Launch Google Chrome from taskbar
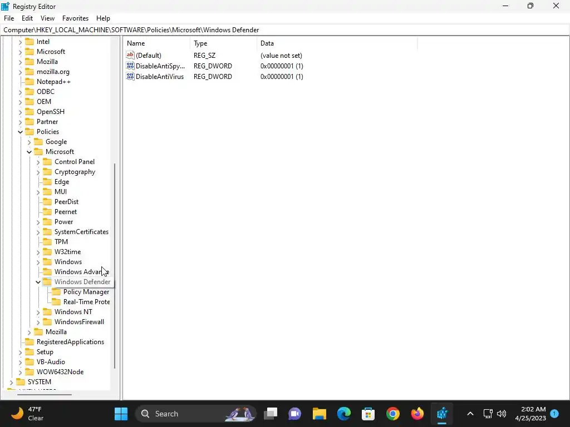570x427 pixels. [x=393, y=414]
